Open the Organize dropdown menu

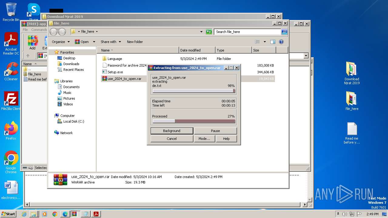tap(61, 42)
